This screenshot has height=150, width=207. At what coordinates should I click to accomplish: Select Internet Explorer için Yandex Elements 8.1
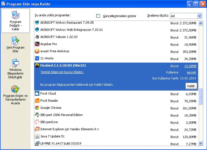pos(116,129)
